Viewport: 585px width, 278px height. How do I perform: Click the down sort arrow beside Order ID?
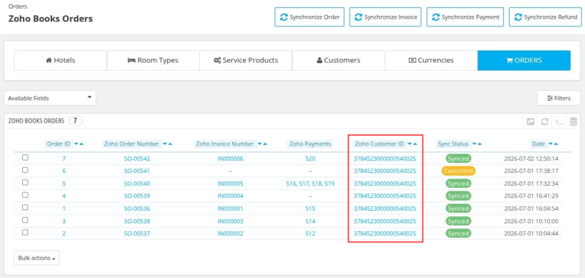76,144
